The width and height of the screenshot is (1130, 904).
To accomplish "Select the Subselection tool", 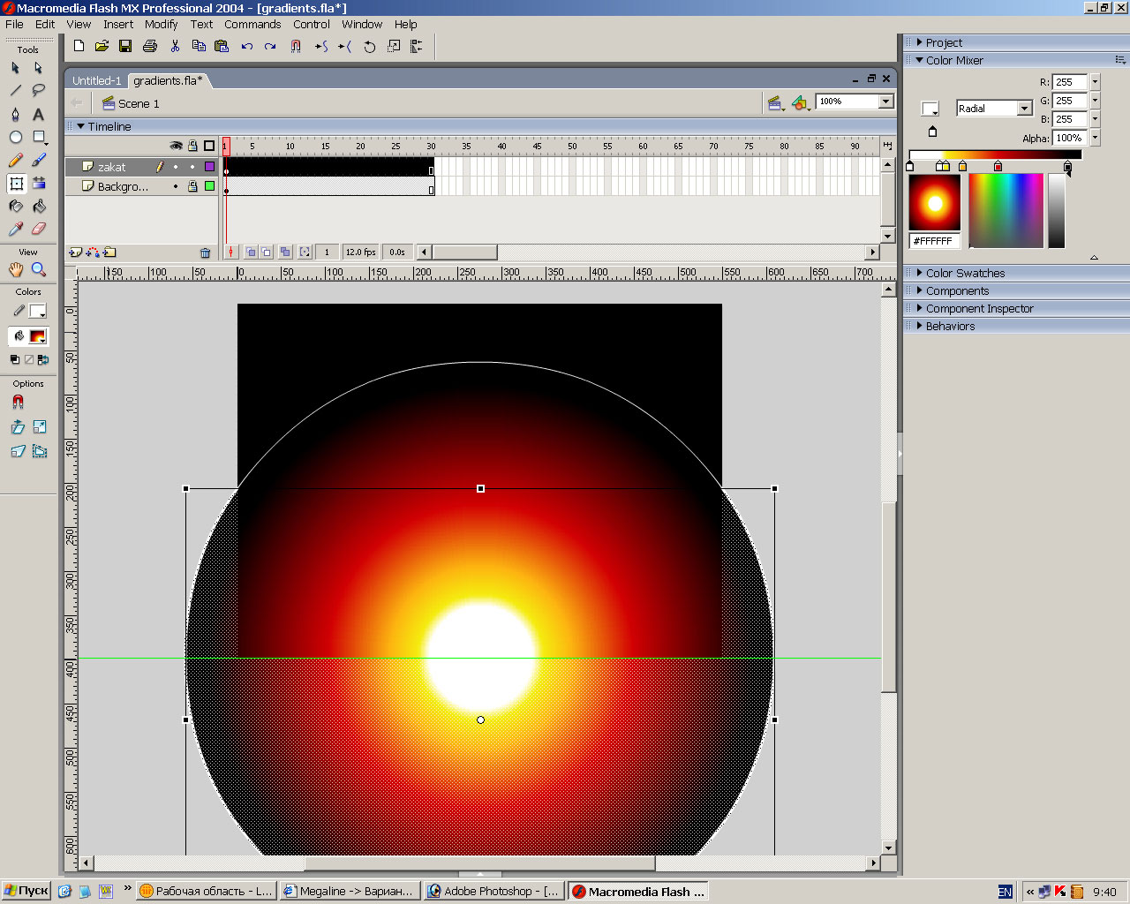I will click(x=39, y=68).
